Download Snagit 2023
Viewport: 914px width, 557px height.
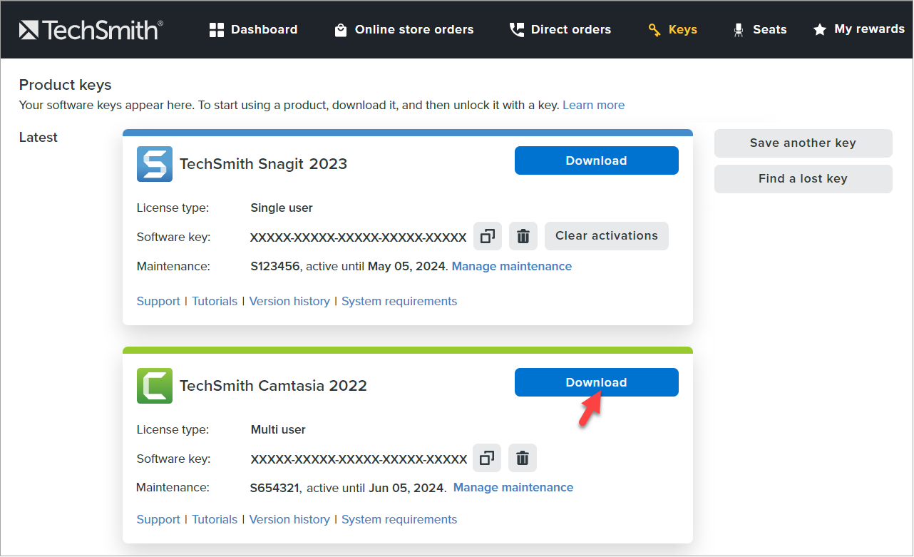[596, 160]
